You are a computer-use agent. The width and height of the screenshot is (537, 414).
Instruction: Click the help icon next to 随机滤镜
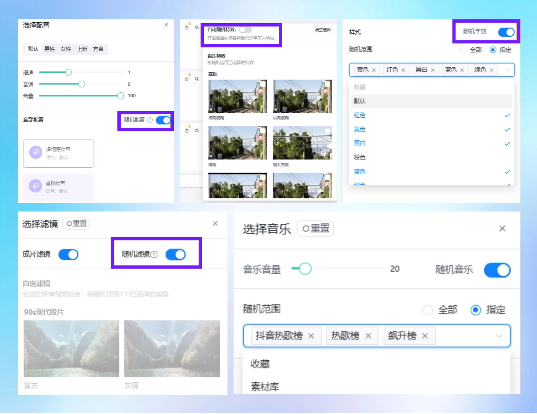pyautogui.click(x=154, y=254)
